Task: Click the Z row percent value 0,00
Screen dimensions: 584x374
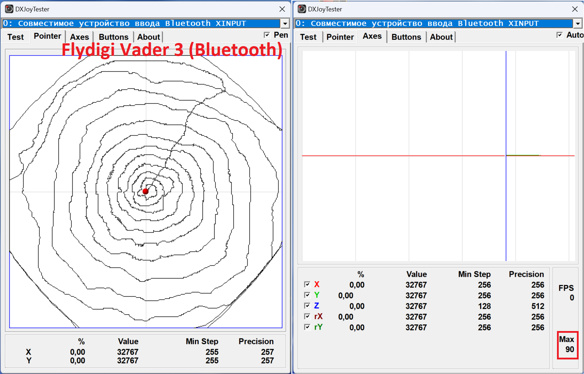Action: [357, 306]
